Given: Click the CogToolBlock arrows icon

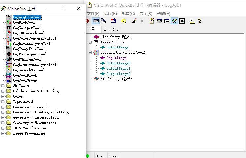Looking at the screenshot, I should point(9,75).
